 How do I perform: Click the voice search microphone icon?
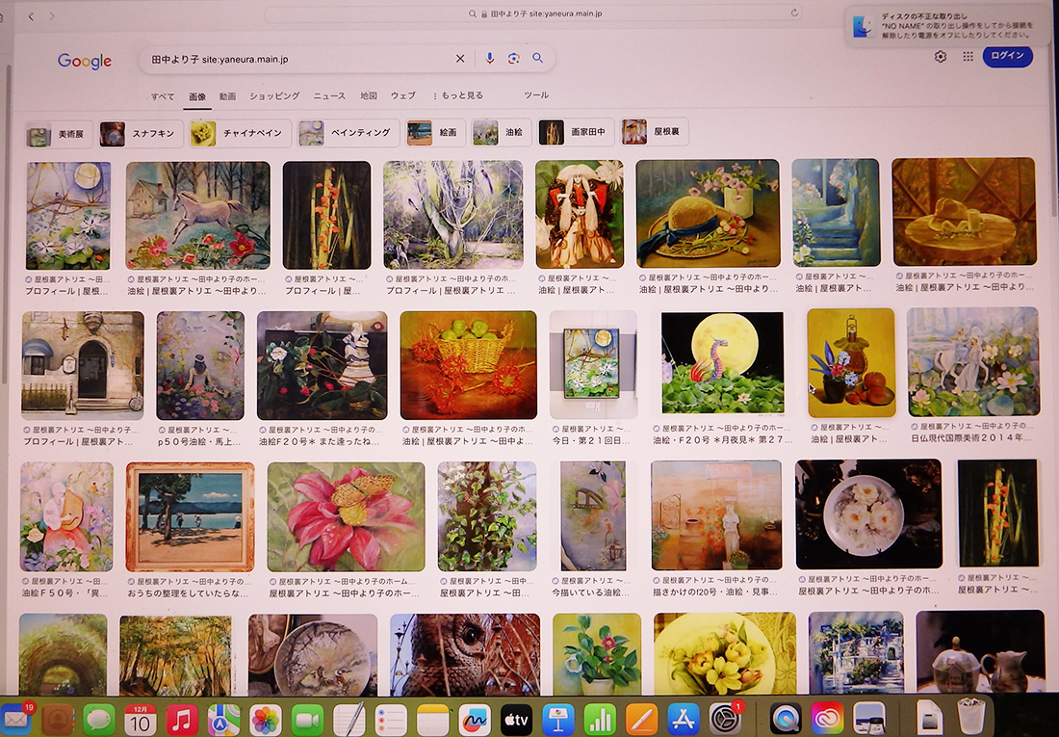[489, 59]
